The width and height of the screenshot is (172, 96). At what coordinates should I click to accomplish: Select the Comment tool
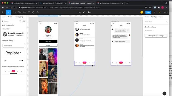(38, 13)
